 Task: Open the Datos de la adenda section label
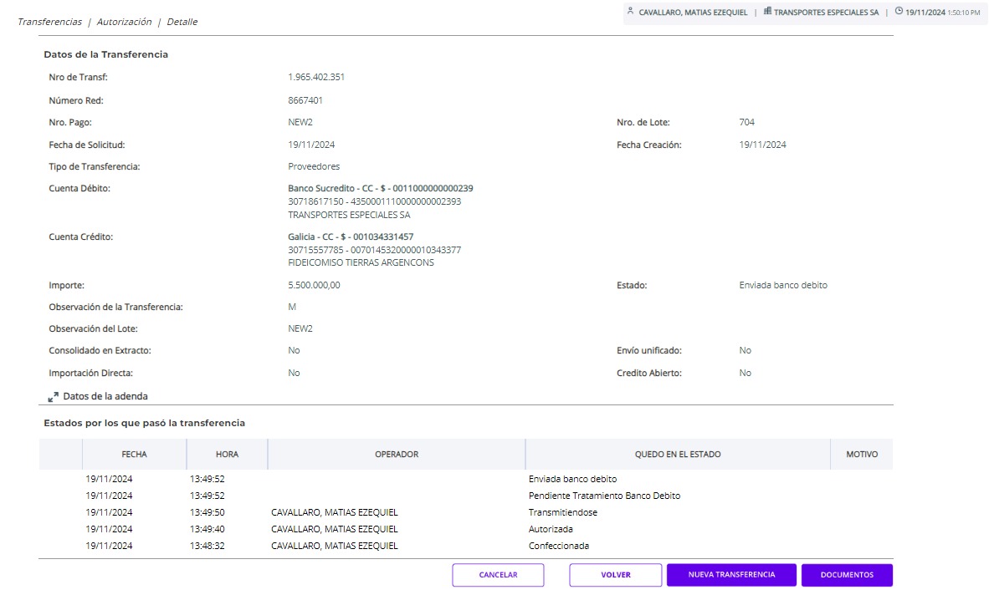pos(105,396)
